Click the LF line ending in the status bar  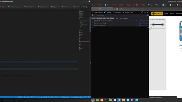tap(36, 97)
